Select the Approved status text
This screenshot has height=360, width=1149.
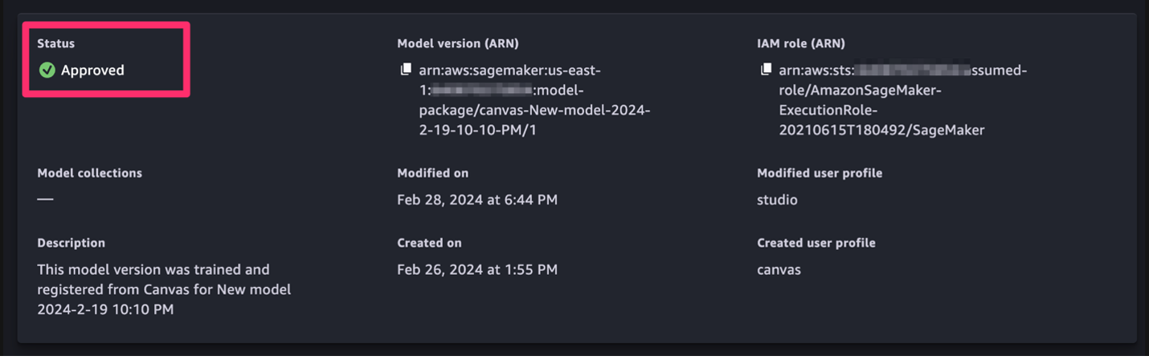(92, 71)
